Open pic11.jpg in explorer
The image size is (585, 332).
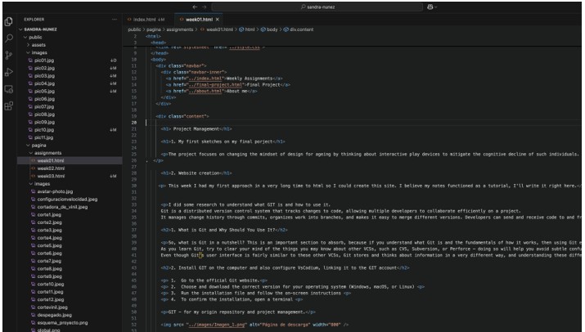(x=44, y=137)
